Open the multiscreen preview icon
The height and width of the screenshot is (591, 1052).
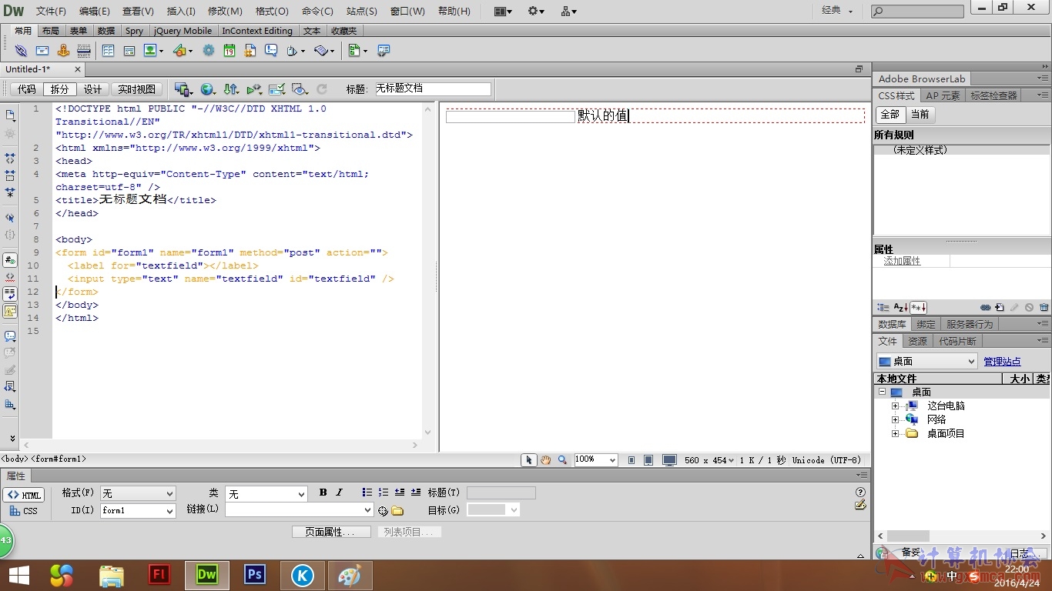tap(183, 89)
